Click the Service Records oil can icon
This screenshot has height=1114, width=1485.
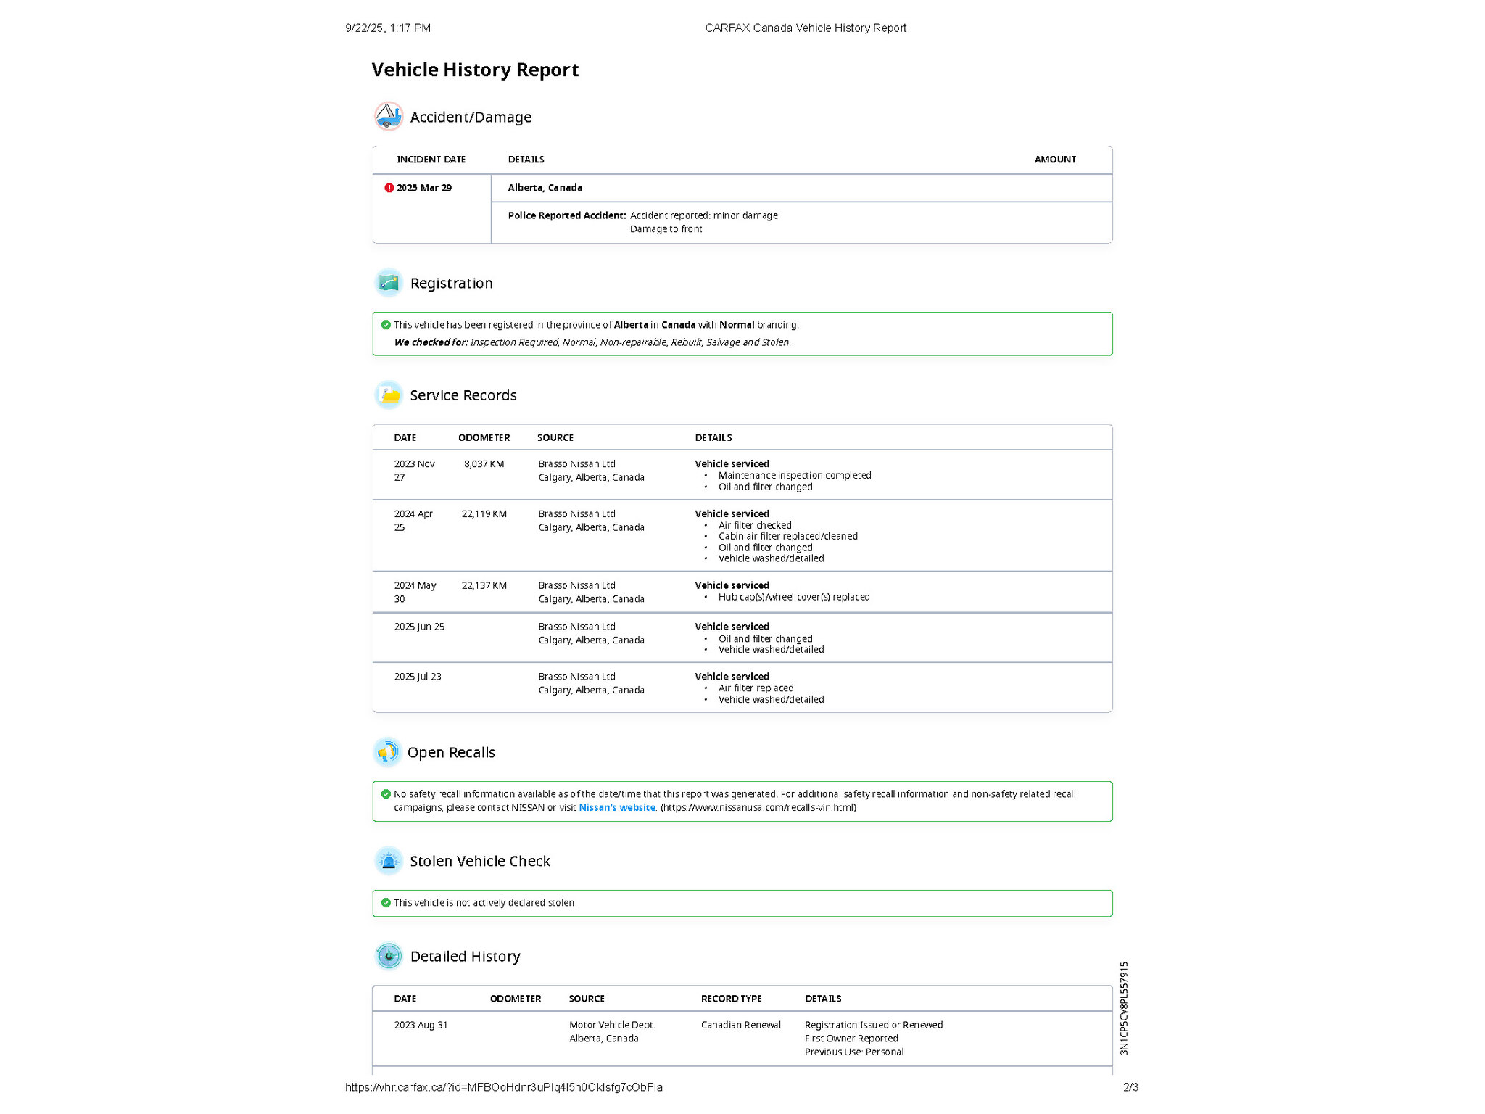(x=389, y=395)
